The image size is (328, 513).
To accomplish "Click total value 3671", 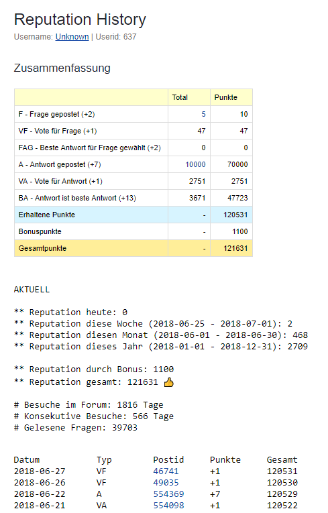I will pos(197,198).
